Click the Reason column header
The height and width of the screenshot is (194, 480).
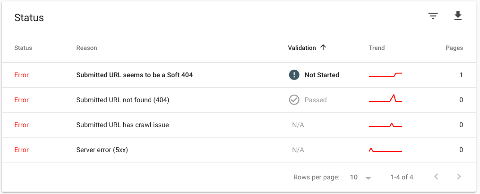[x=86, y=48]
